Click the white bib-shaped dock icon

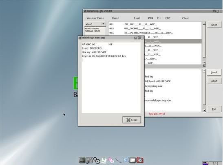(x=104, y=161)
